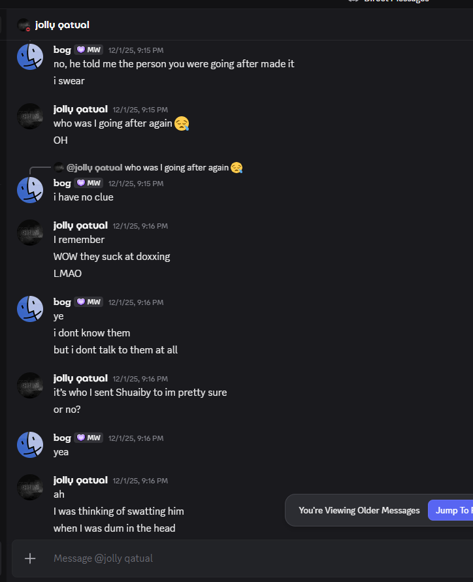The width and height of the screenshot is (473, 582).
Task: Open bog's avatar beside the "ye" message
Action: [x=30, y=309]
